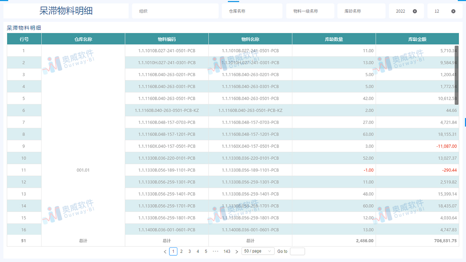Open the 50 / page size dropdown
The image size is (466, 262).
(257, 251)
